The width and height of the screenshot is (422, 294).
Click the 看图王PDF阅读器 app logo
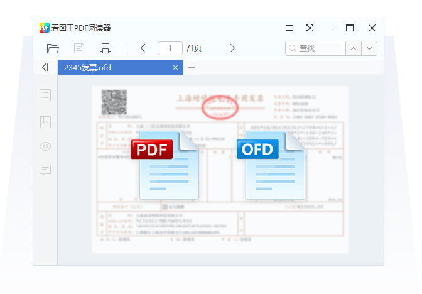(45, 28)
